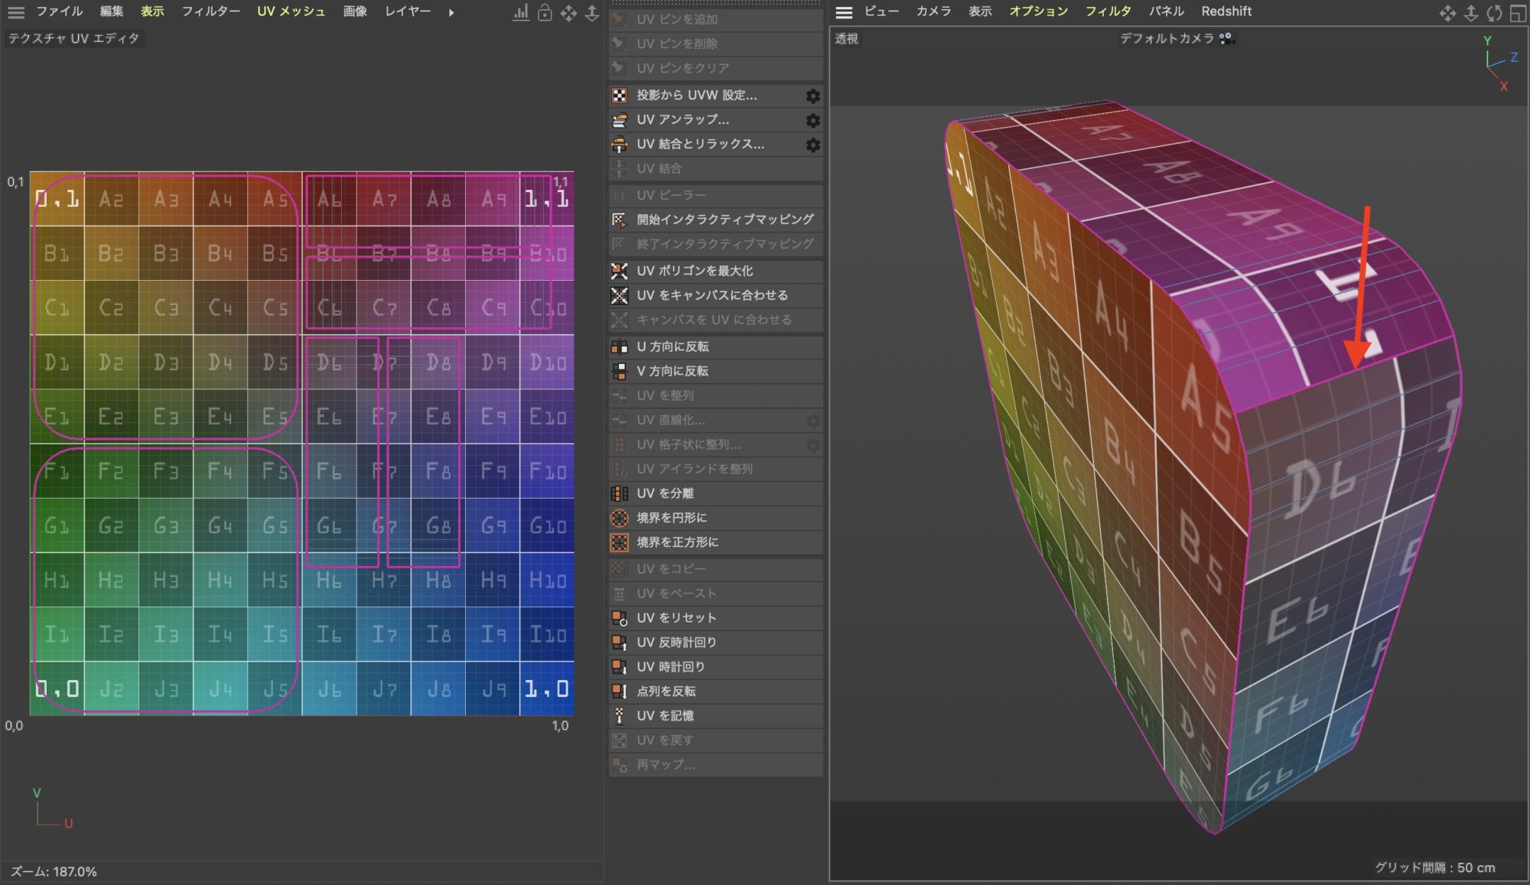
Task: Click the D6 tile in UV texture
Action: pyautogui.click(x=329, y=362)
